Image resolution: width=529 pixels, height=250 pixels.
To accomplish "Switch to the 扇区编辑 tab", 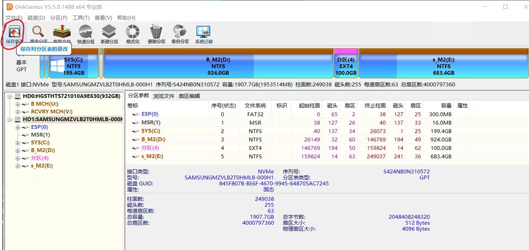I will pyautogui.click(x=189, y=96).
